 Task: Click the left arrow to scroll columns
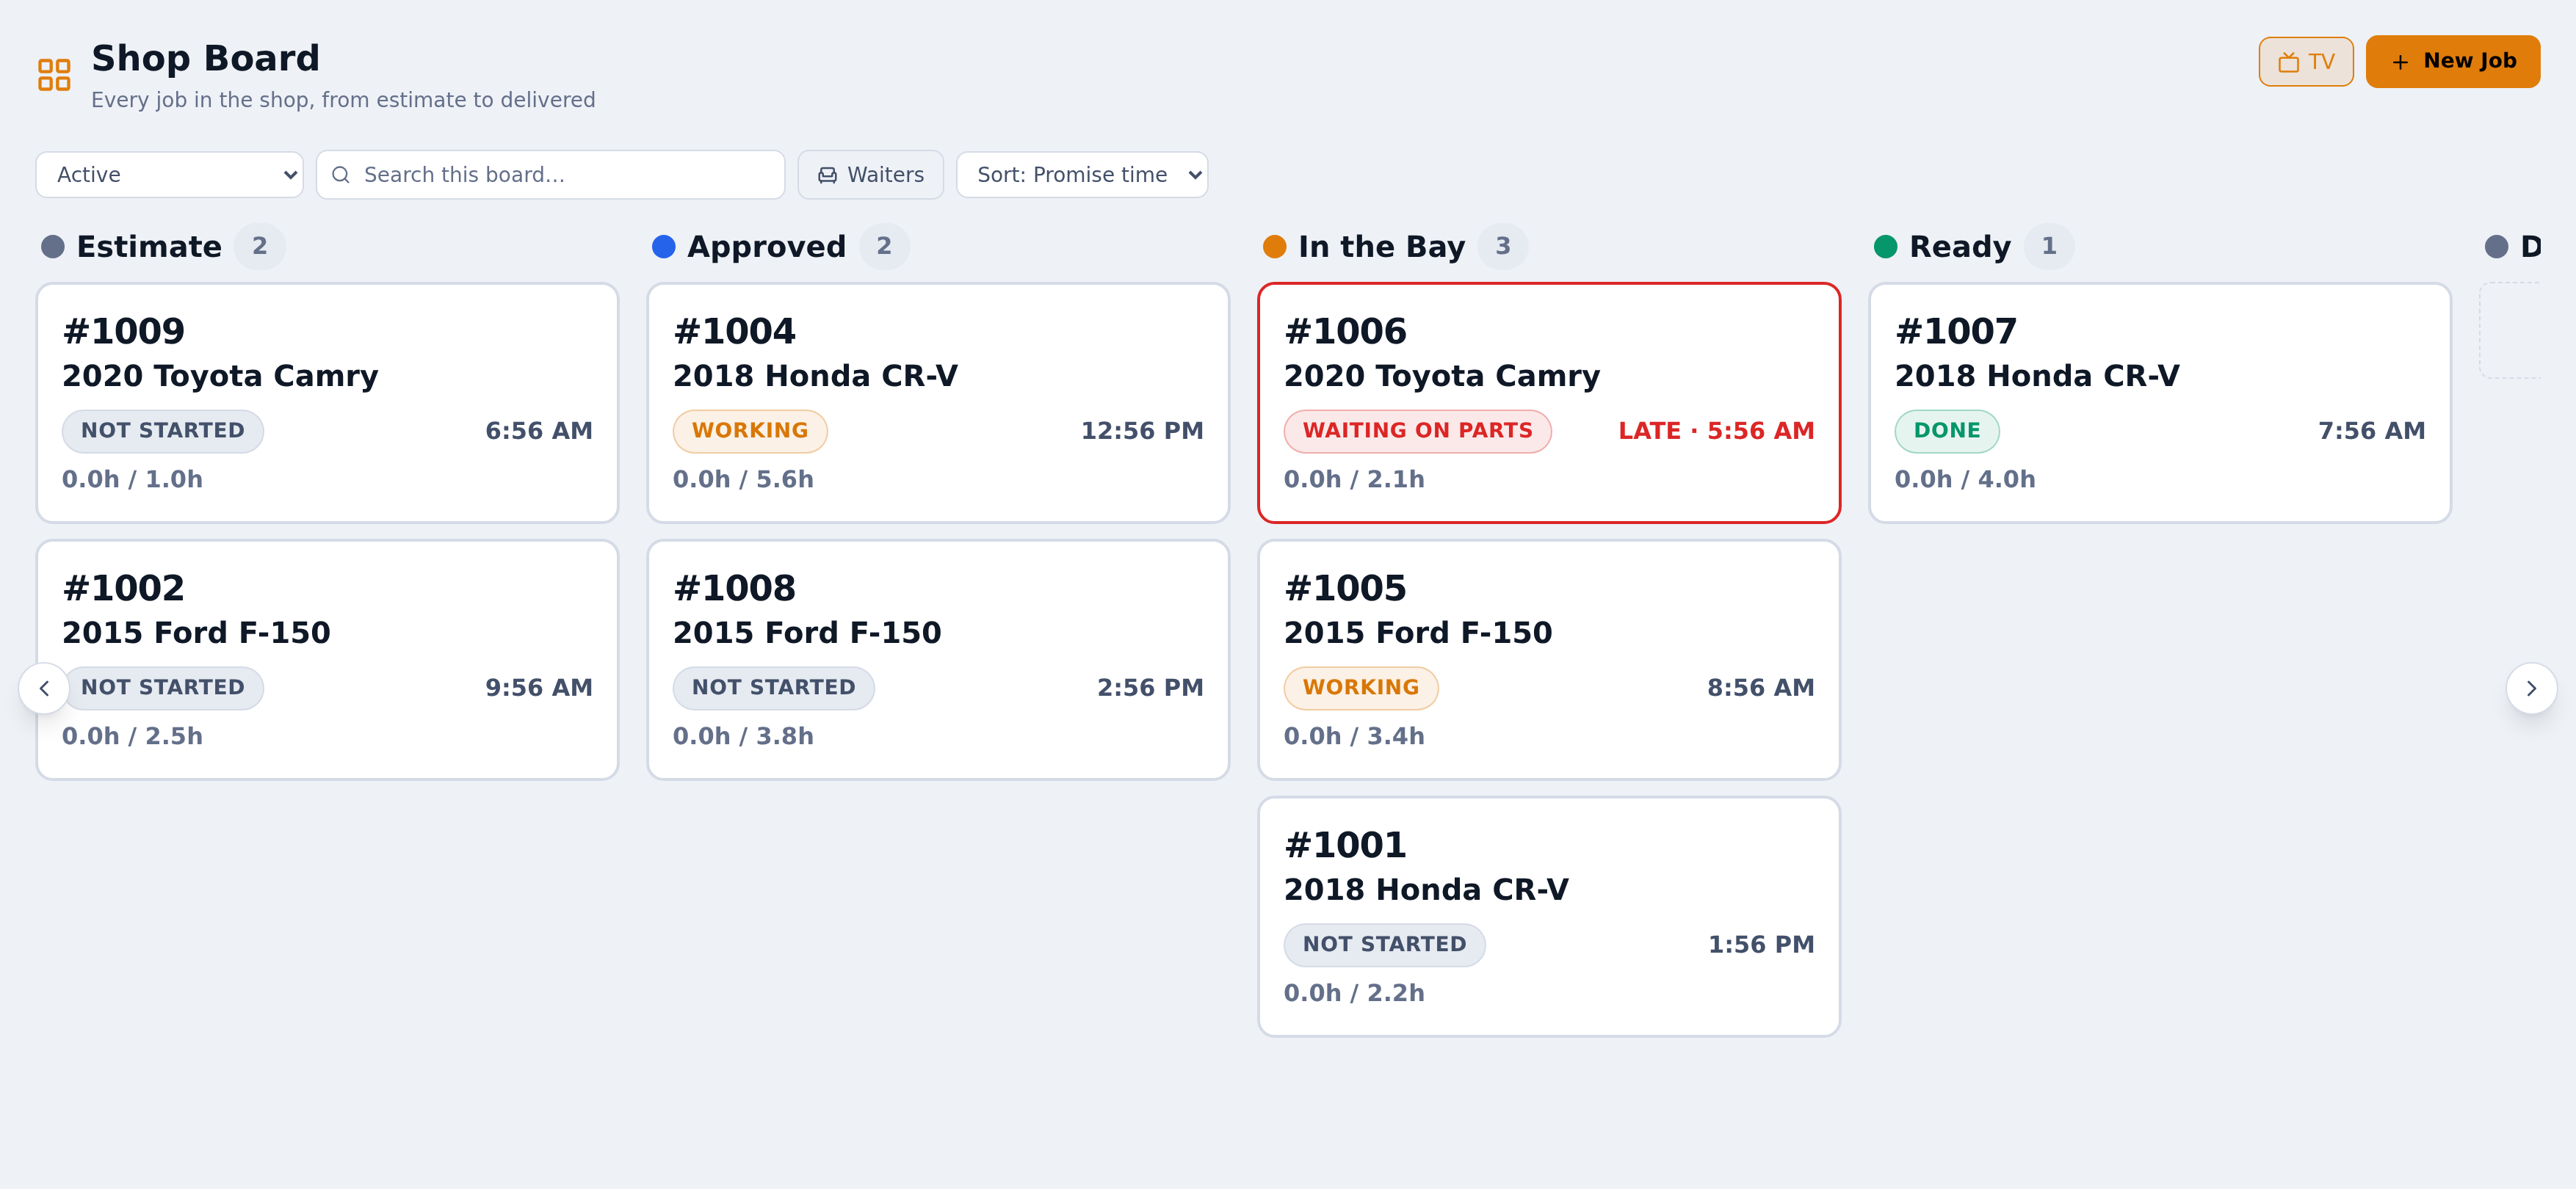point(44,688)
